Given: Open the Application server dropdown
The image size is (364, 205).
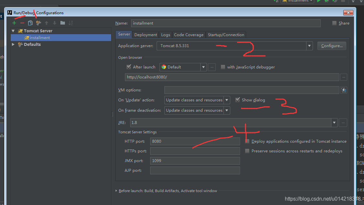Looking at the screenshot, I should [309, 46].
